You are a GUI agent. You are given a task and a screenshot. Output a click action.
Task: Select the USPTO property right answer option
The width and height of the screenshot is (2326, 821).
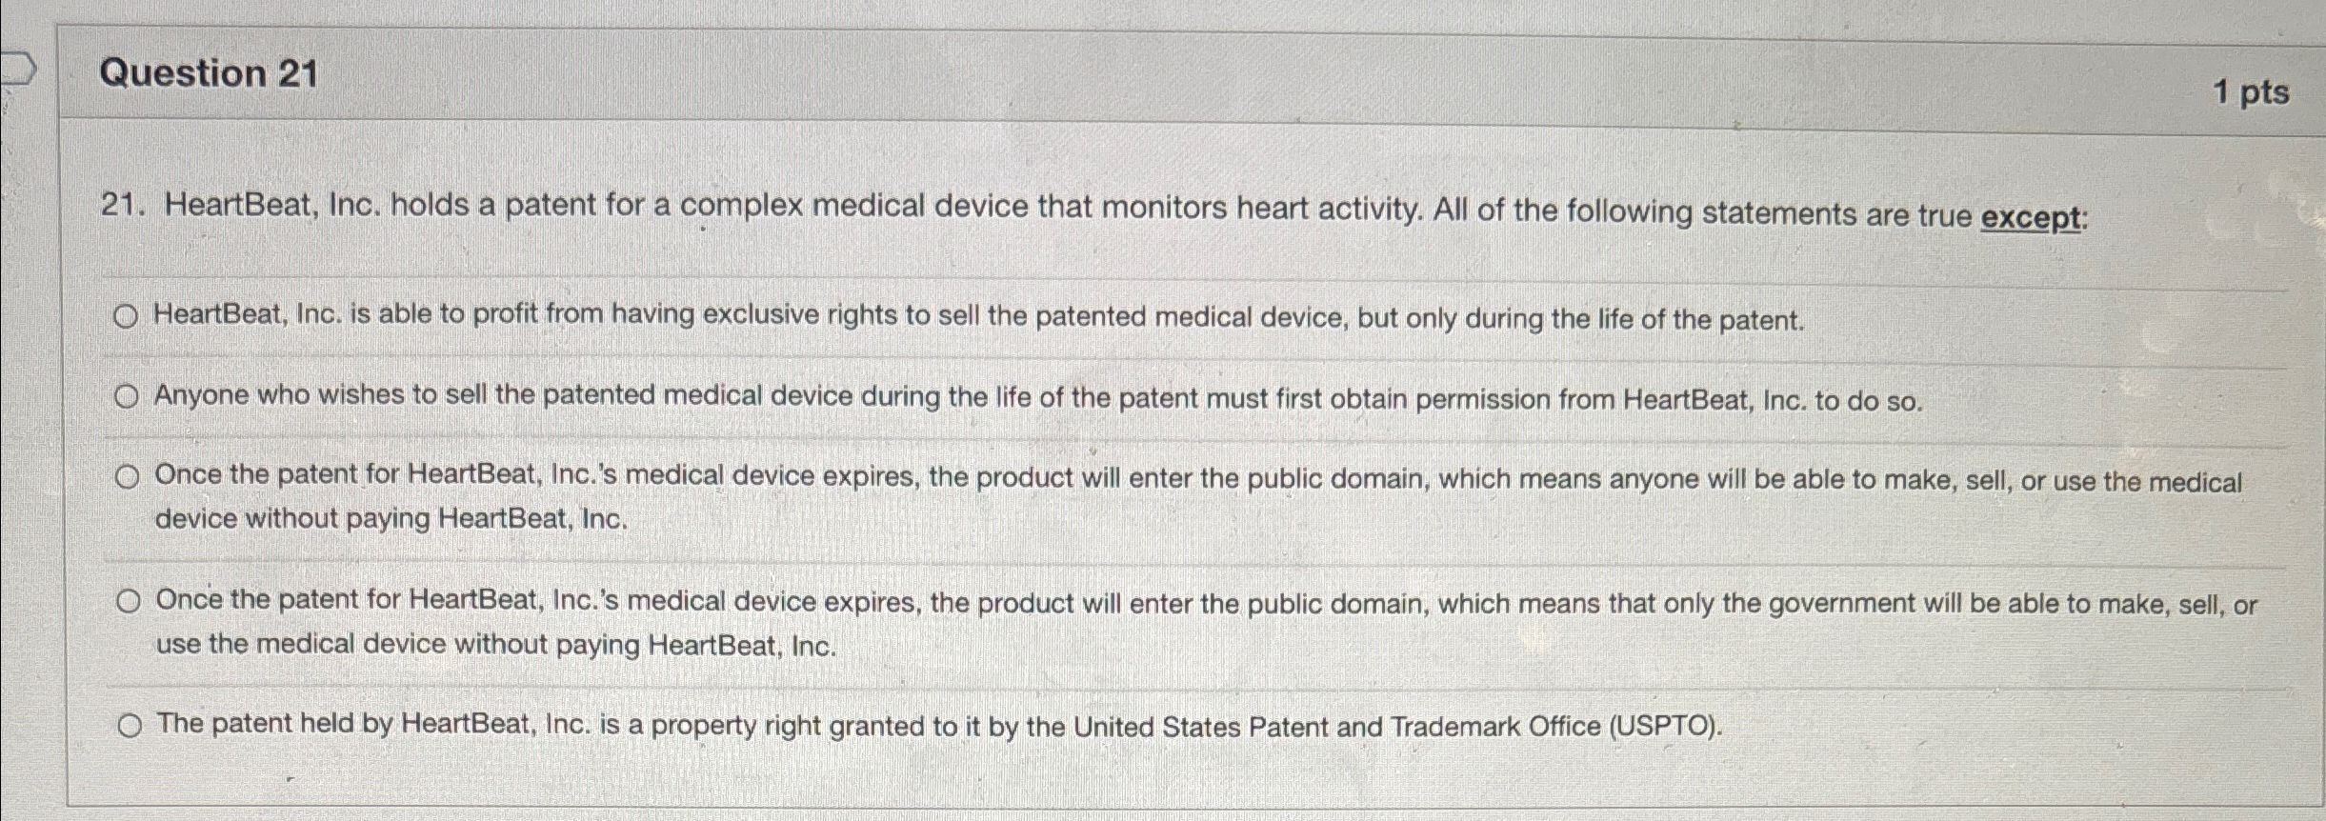coord(129,725)
